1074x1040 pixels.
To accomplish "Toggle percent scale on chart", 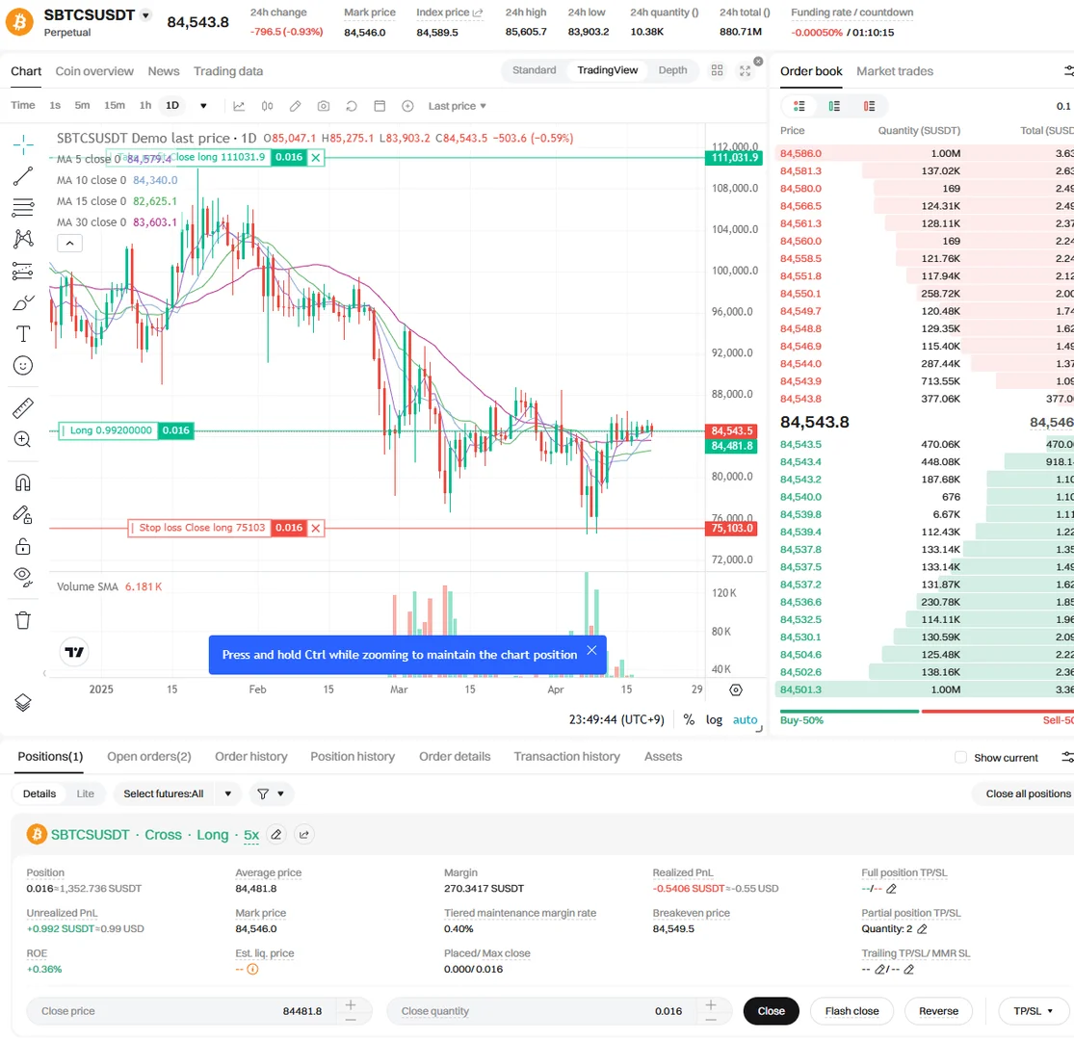I will [689, 719].
